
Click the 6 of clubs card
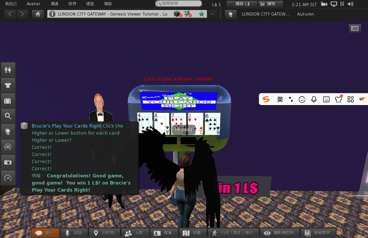(x=213, y=124)
